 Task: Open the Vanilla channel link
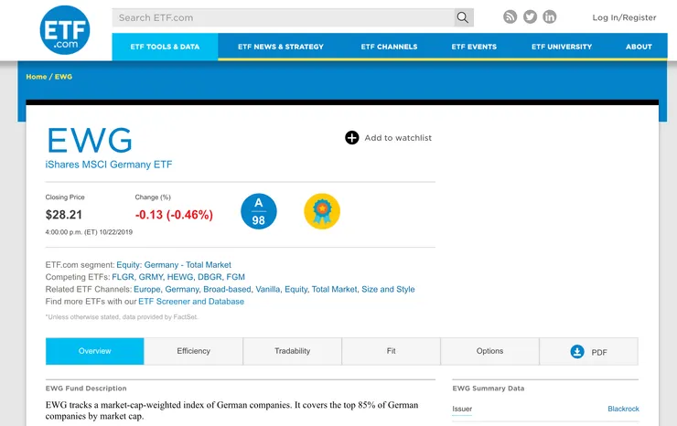268,289
